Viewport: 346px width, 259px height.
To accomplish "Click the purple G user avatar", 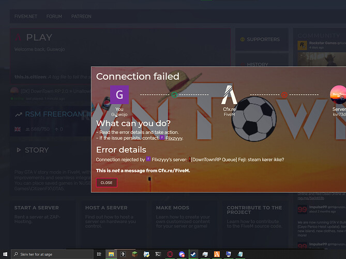I will [119, 95].
